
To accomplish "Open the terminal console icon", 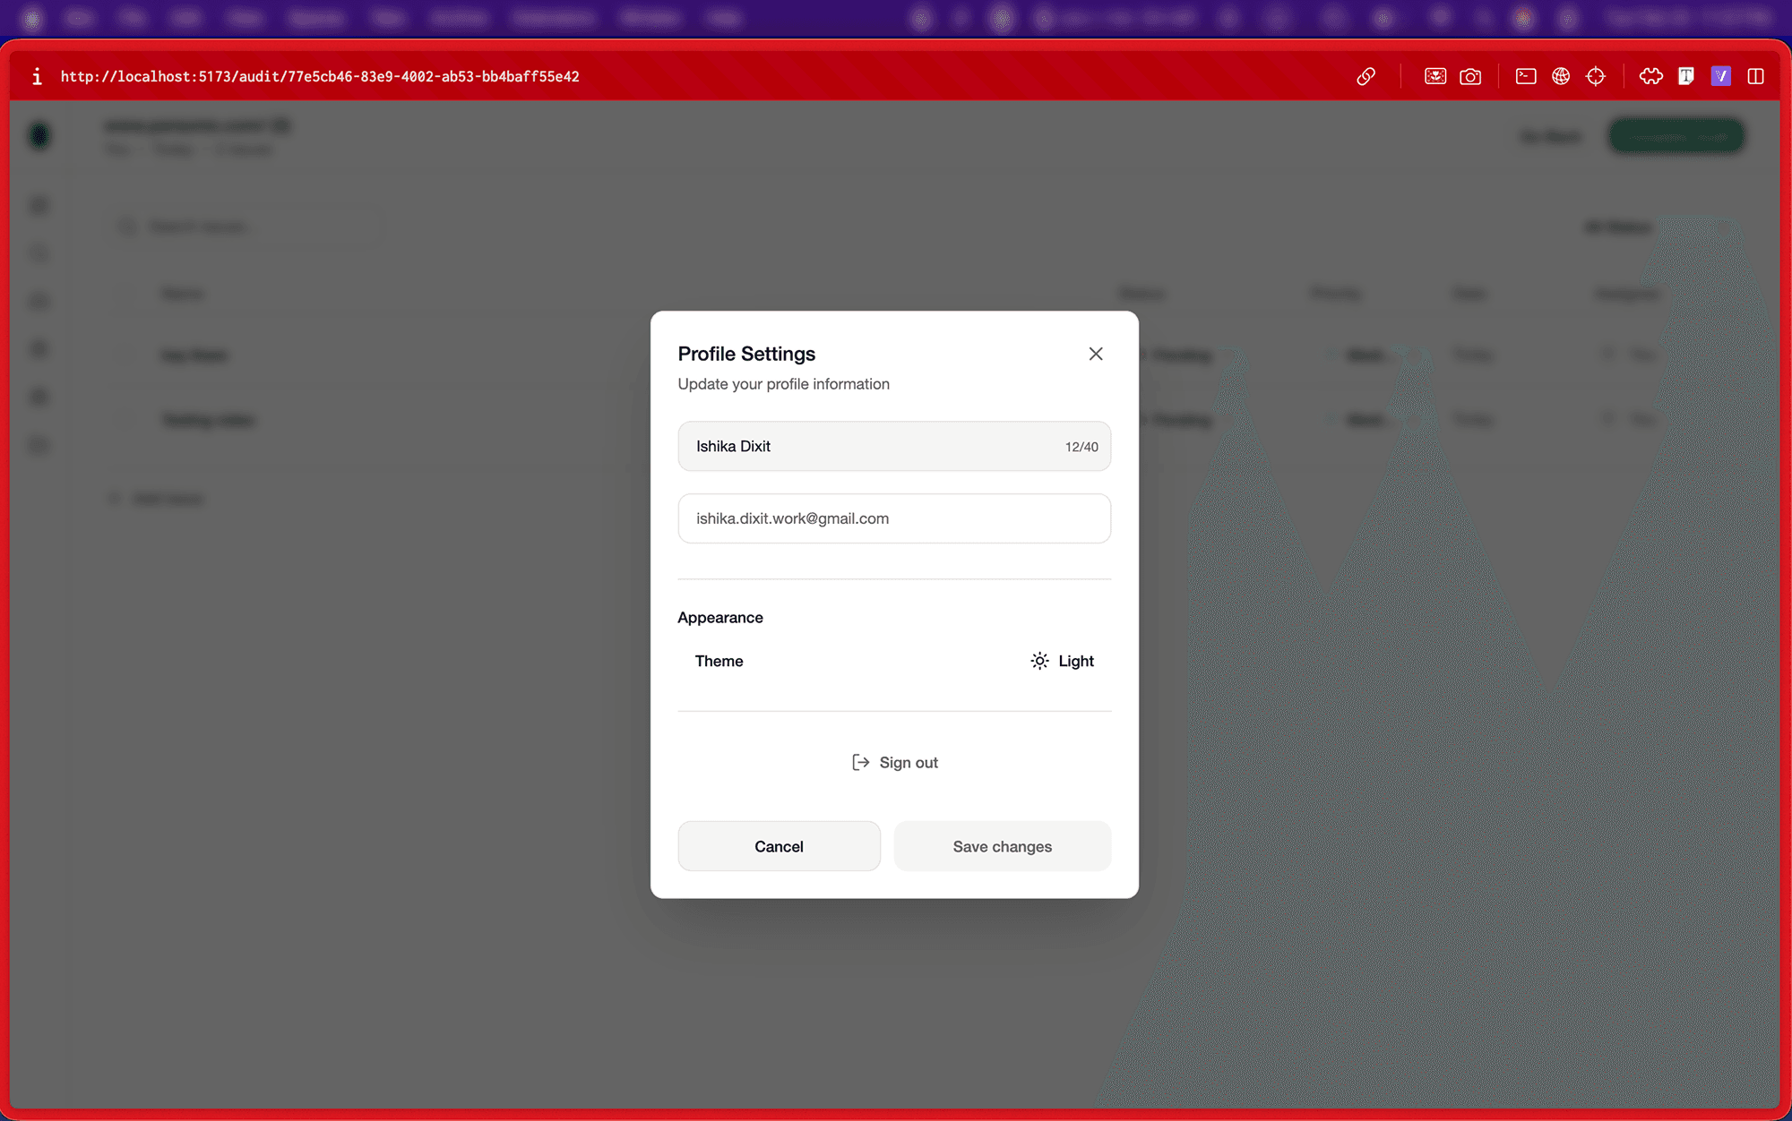I will coord(1526,76).
